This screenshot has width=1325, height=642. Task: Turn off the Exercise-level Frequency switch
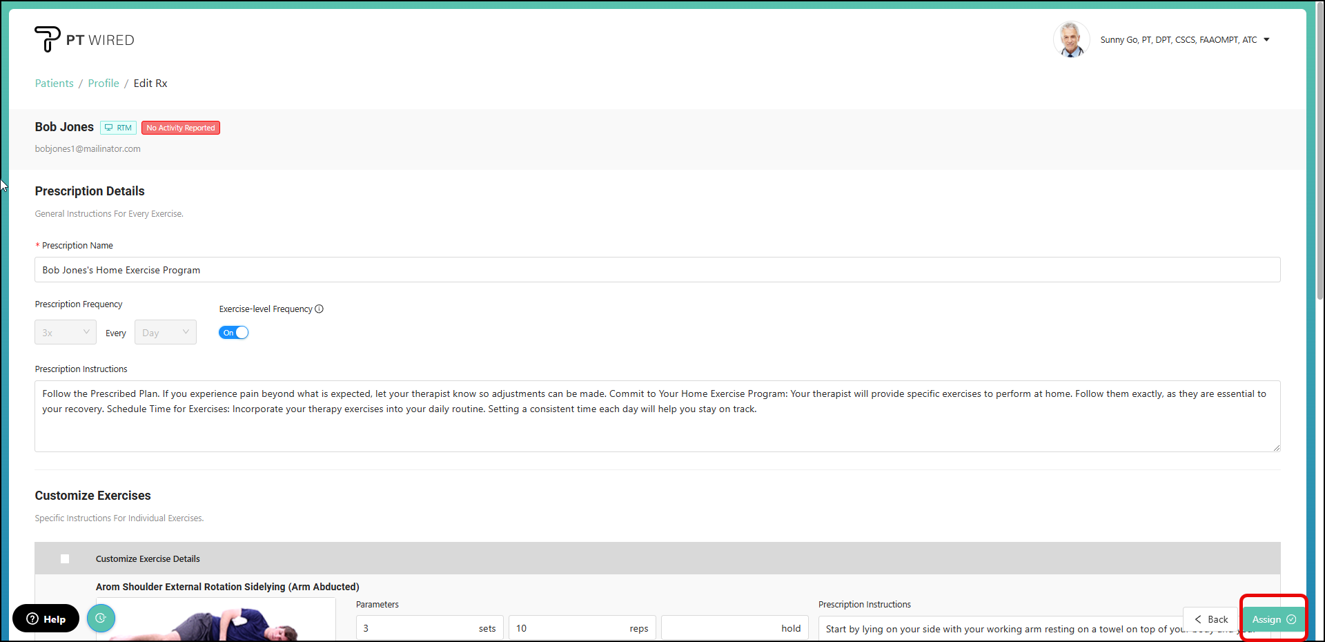233,333
